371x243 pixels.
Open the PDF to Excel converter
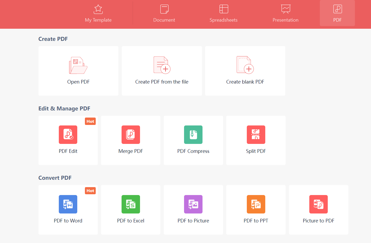pos(131,210)
